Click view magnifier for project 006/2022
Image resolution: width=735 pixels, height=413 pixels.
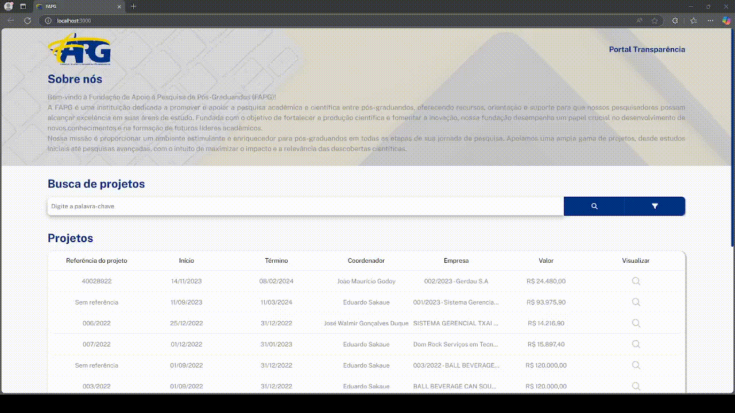pyautogui.click(x=636, y=323)
